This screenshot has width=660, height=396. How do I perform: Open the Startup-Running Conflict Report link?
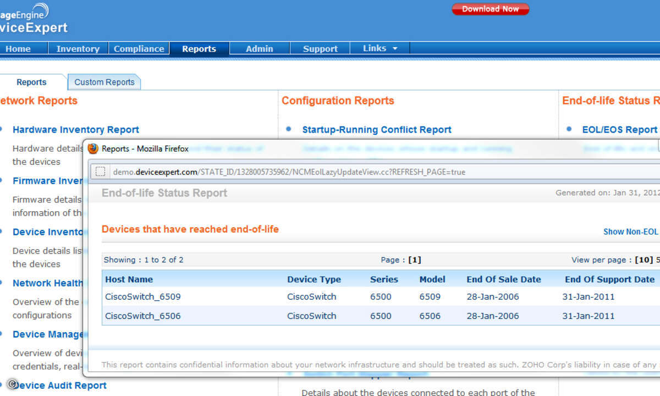coord(377,130)
